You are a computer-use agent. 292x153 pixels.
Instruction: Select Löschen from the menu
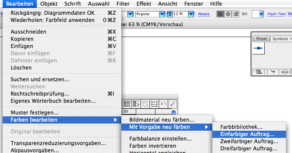[x=62, y=68]
